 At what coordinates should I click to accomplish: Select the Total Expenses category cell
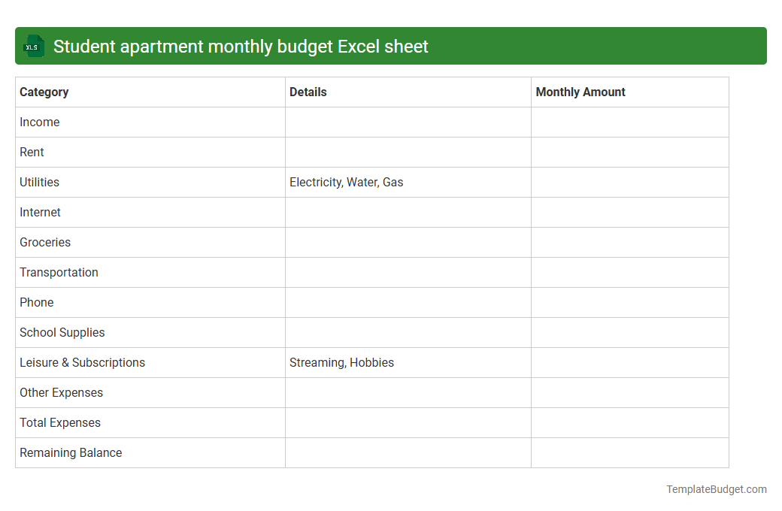[x=59, y=422]
